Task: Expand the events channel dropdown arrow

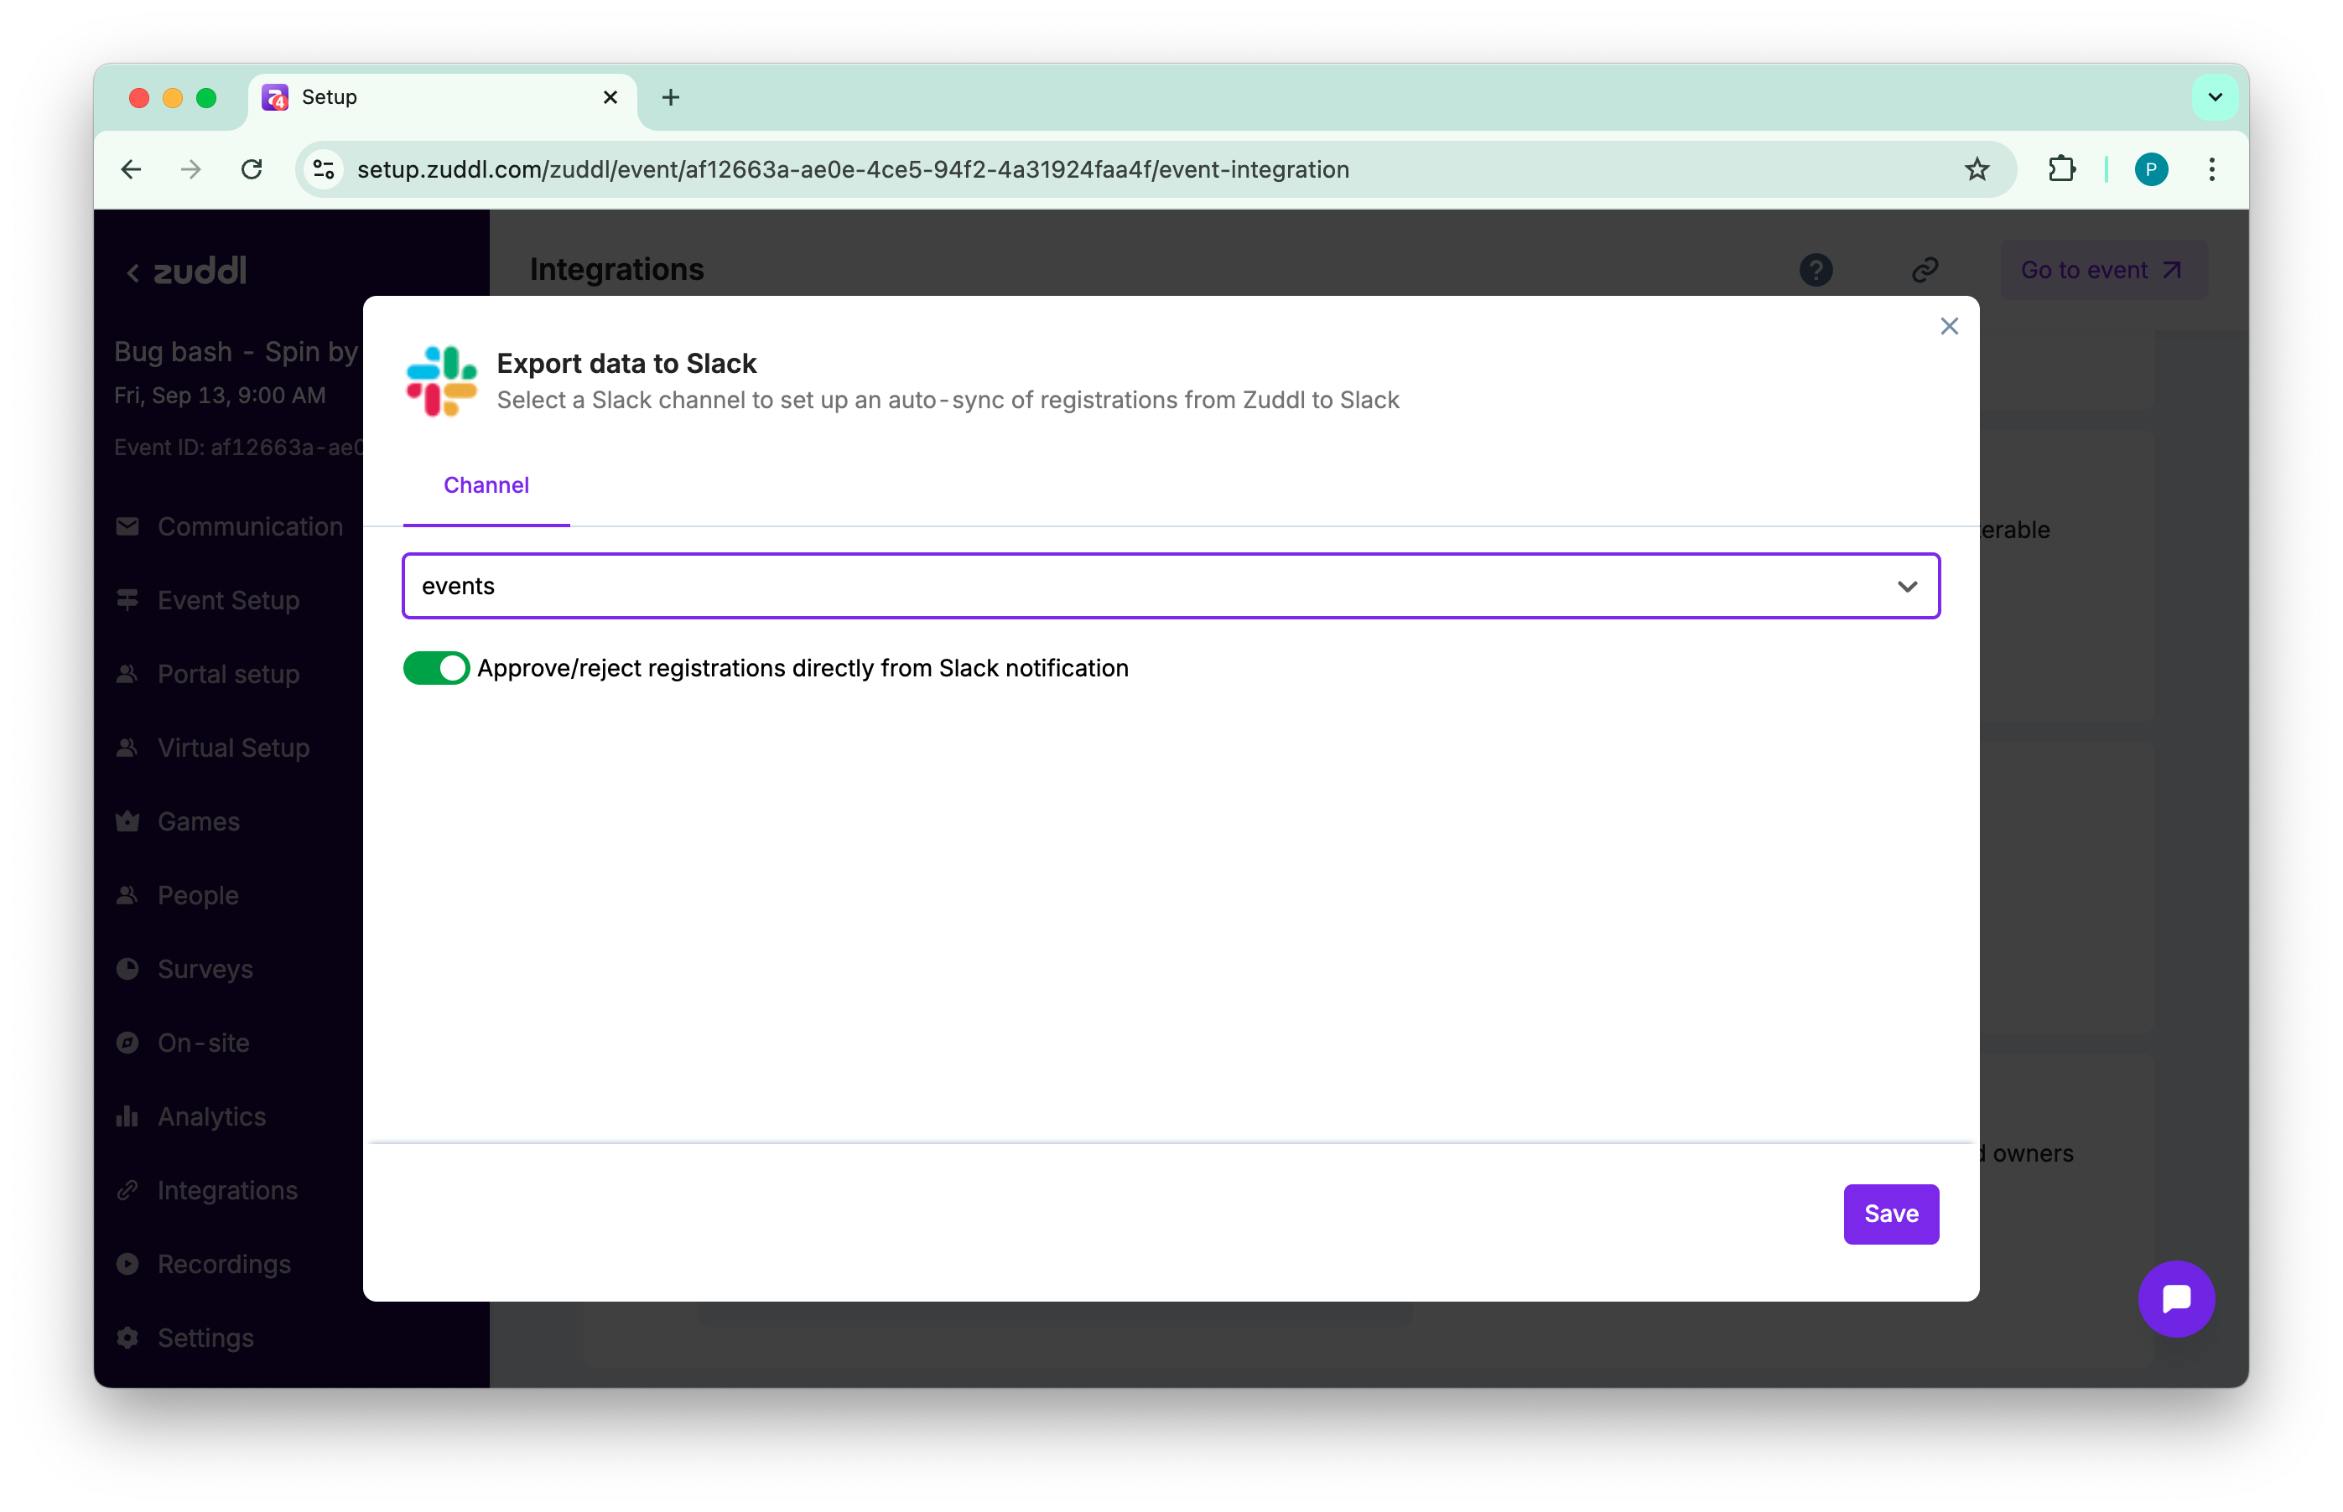Action: pyautogui.click(x=1907, y=586)
